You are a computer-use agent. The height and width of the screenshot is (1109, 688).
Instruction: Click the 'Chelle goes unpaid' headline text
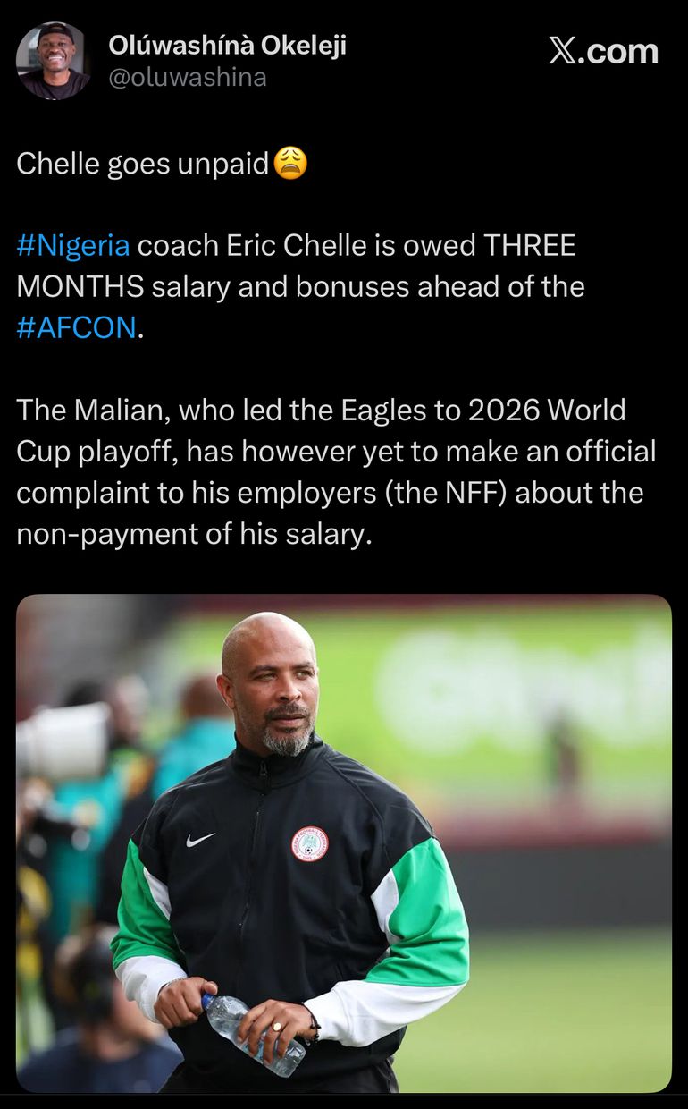click(143, 164)
